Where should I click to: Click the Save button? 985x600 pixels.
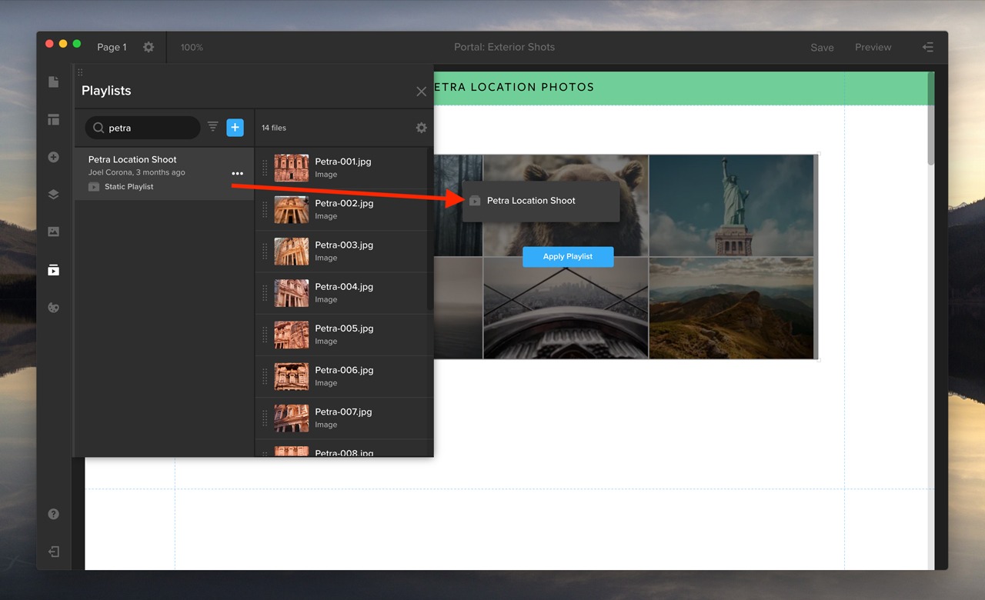[x=822, y=47]
